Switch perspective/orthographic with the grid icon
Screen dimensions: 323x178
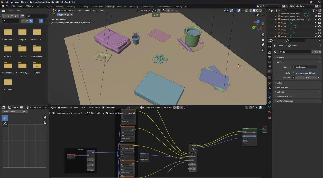click(263, 50)
